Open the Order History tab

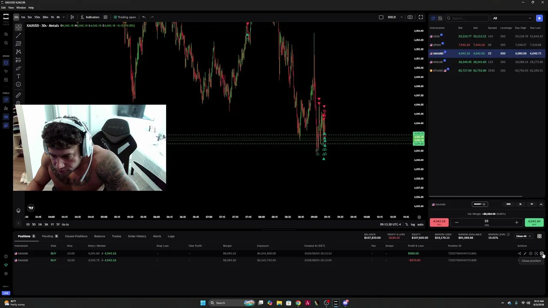(137, 236)
